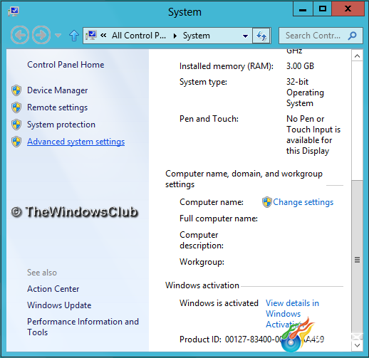Open Device Manager link

[58, 90]
